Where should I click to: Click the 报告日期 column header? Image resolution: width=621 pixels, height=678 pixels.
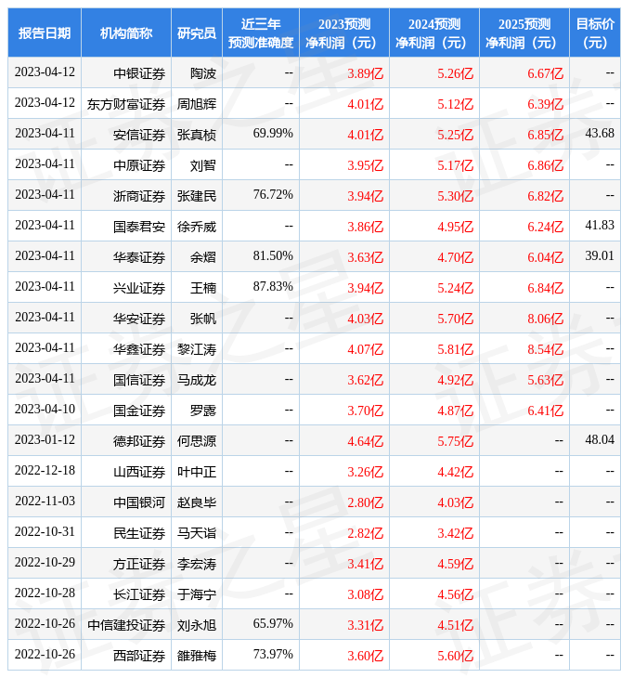[45, 33]
